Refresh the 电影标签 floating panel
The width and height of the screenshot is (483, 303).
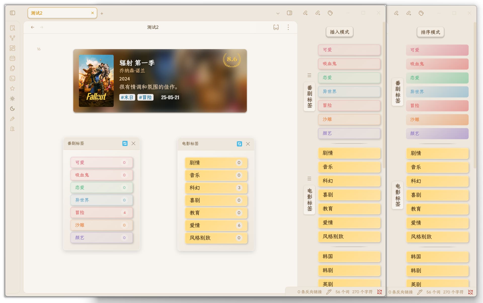click(239, 144)
